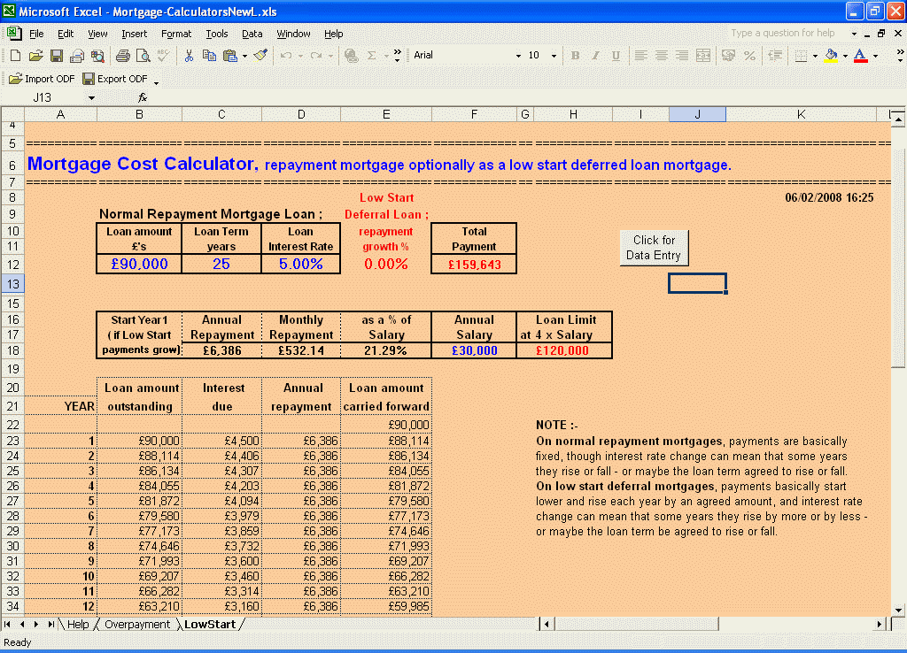Run the Spelling check icon

(164, 56)
